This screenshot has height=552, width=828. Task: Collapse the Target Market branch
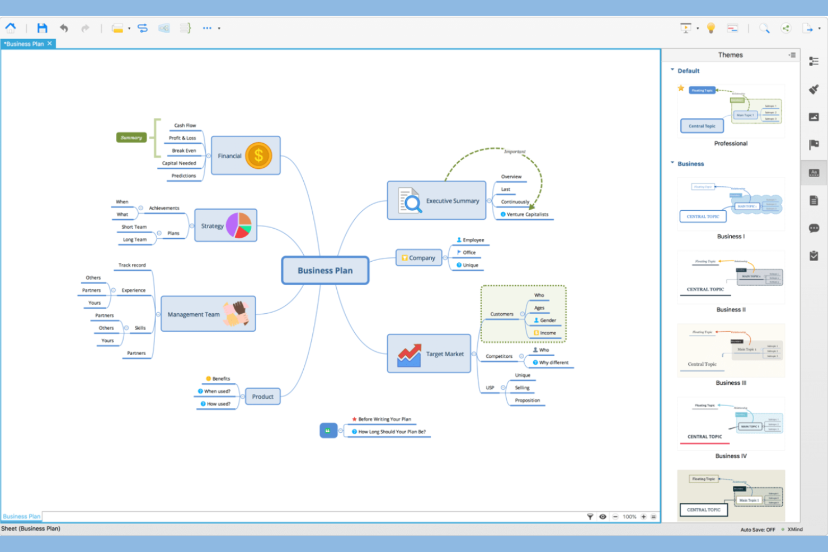tap(474, 354)
